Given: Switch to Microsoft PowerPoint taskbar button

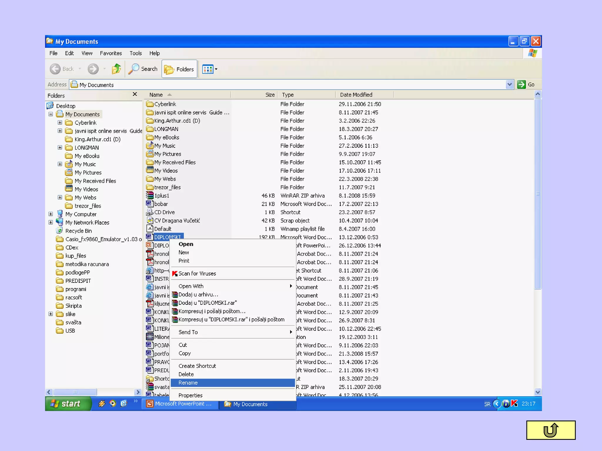Looking at the screenshot, I should click(180, 404).
